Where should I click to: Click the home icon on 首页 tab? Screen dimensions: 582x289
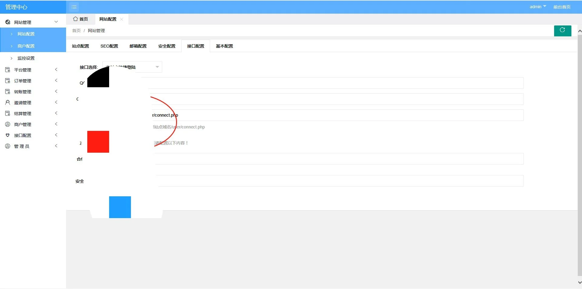[x=75, y=19]
